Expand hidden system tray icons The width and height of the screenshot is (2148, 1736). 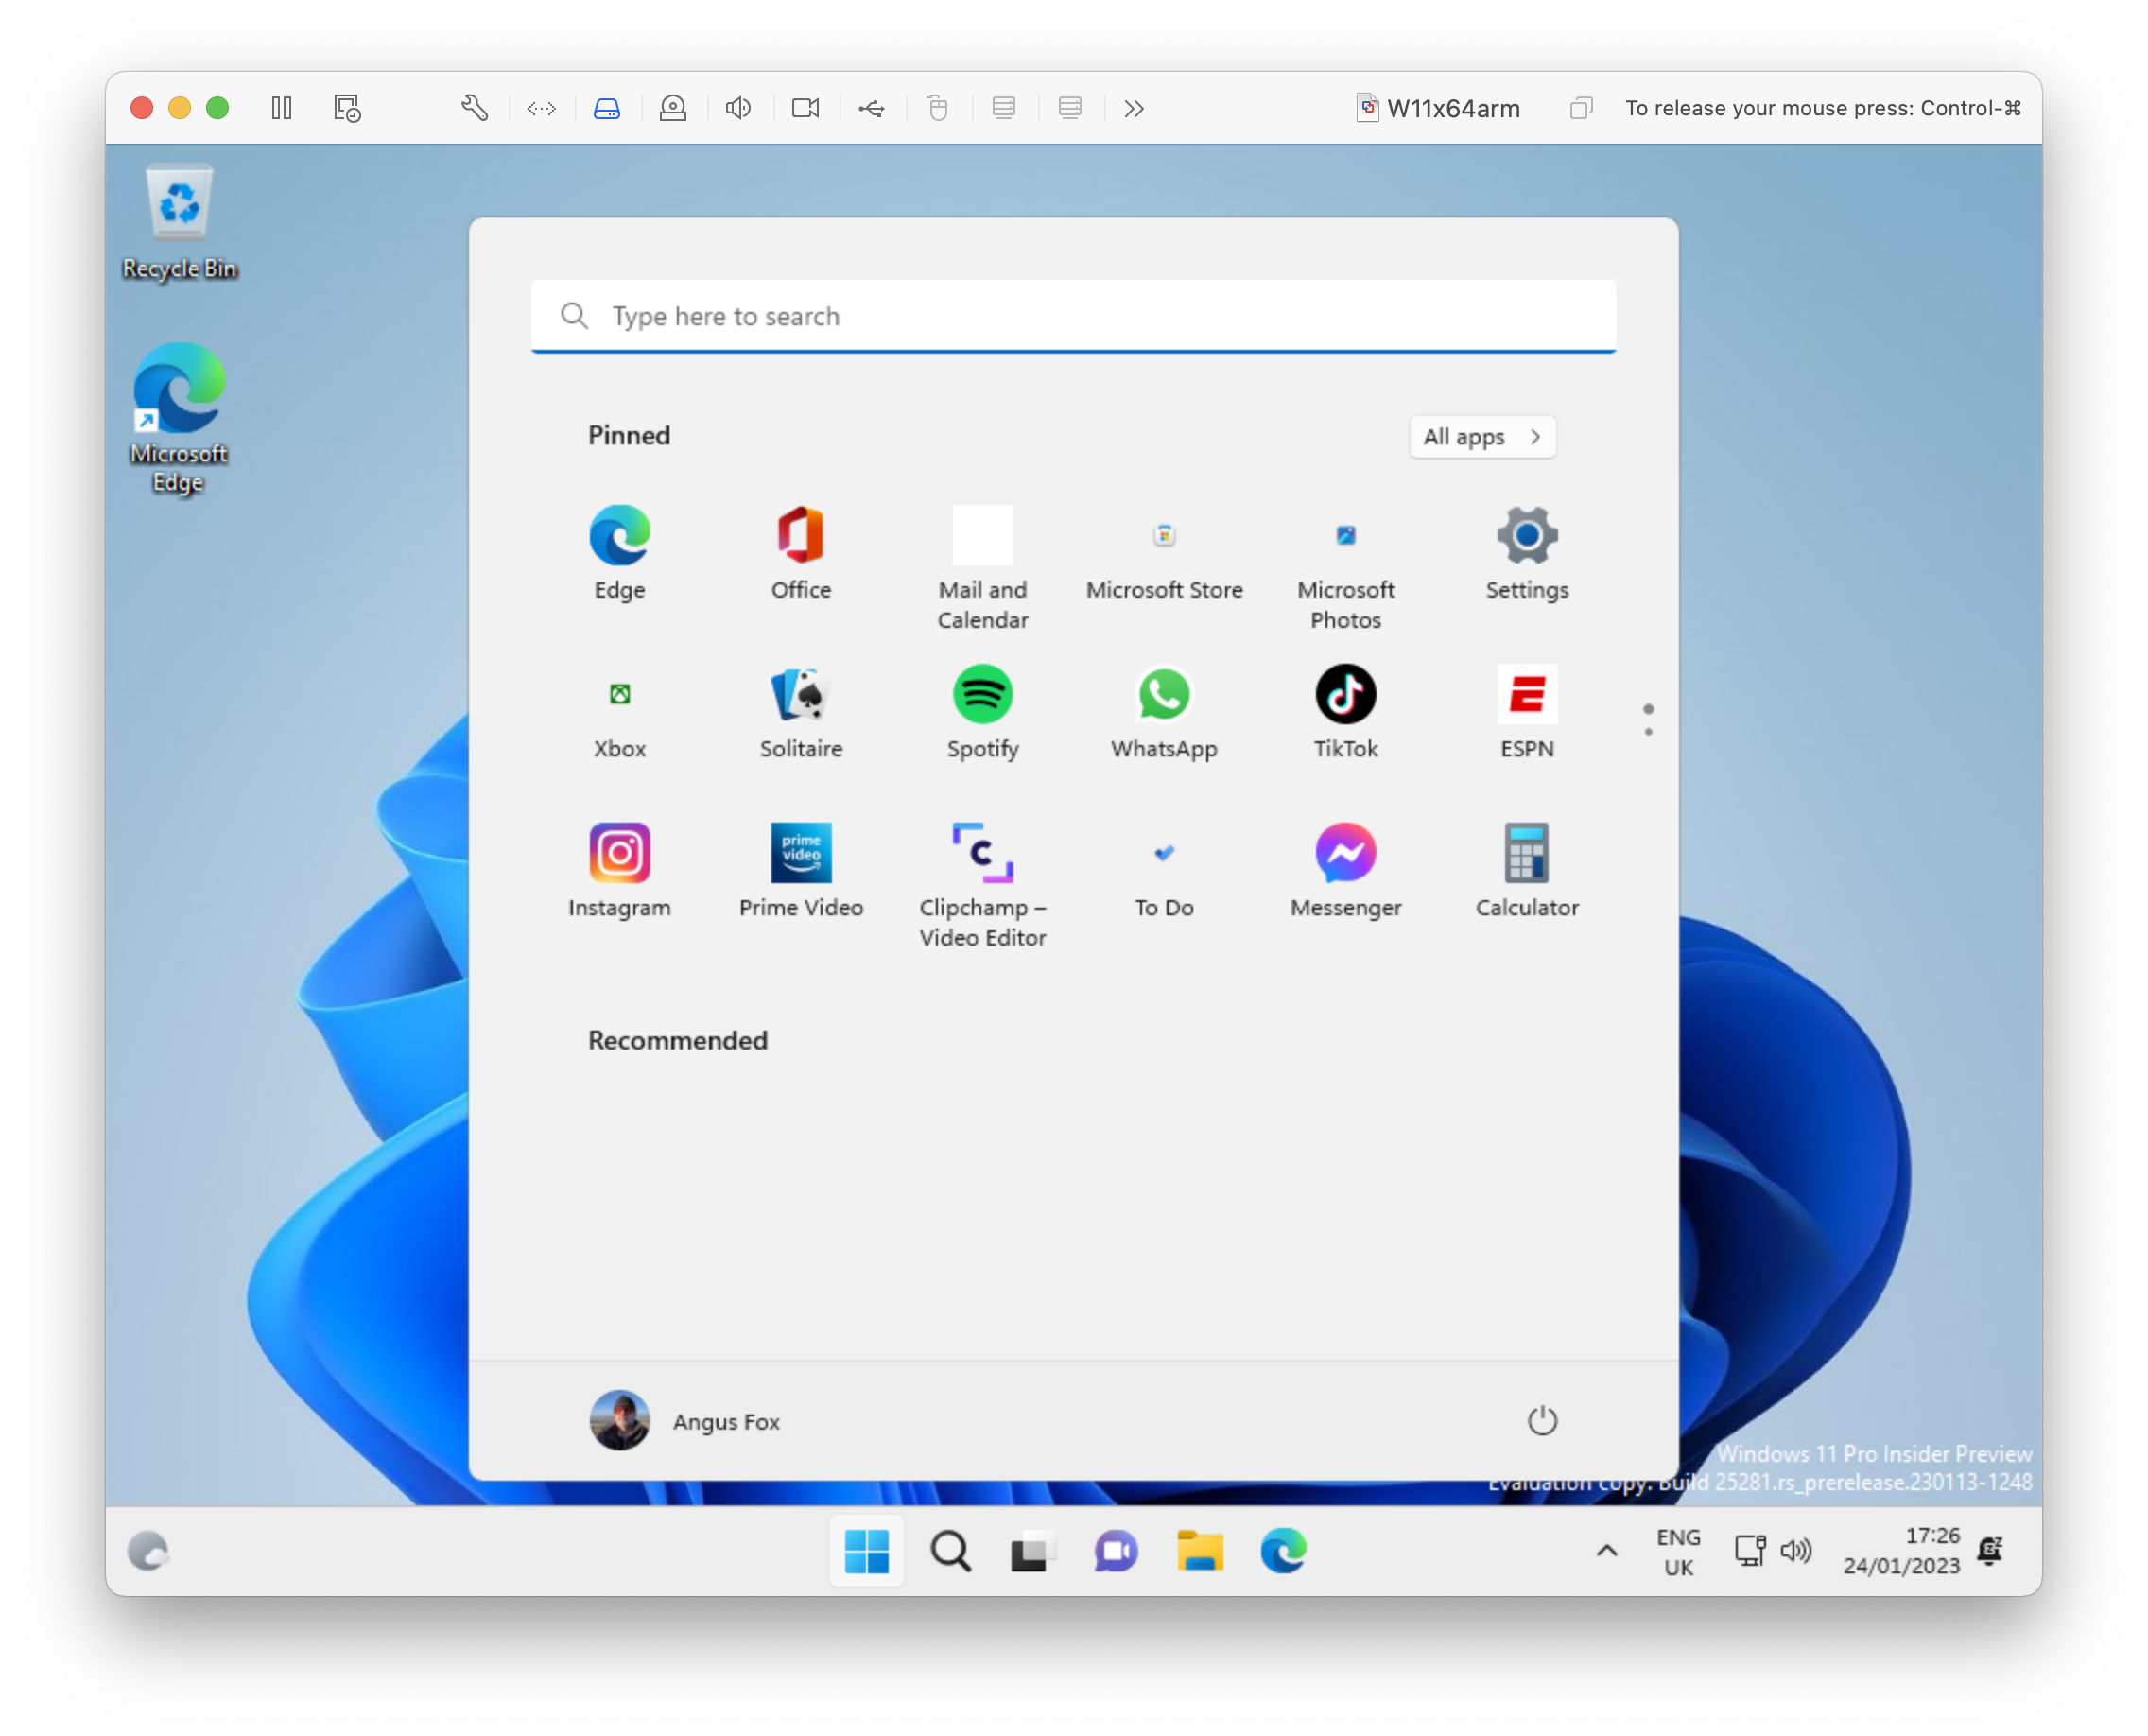click(1606, 1551)
